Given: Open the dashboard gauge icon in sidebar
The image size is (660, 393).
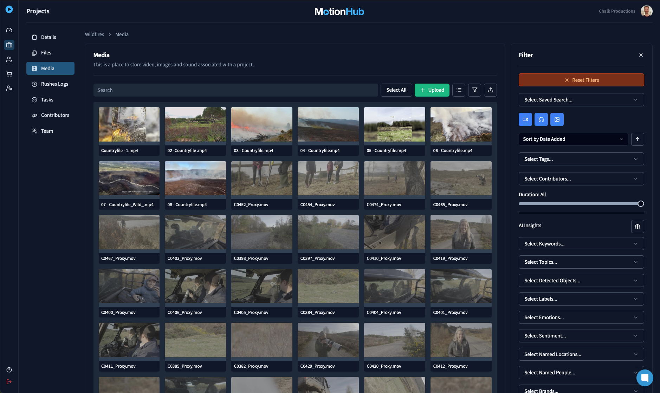Looking at the screenshot, I should [9, 30].
